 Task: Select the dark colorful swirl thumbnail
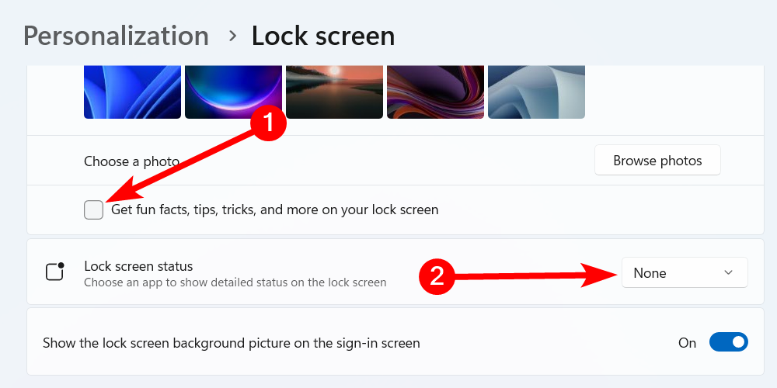coord(435,92)
